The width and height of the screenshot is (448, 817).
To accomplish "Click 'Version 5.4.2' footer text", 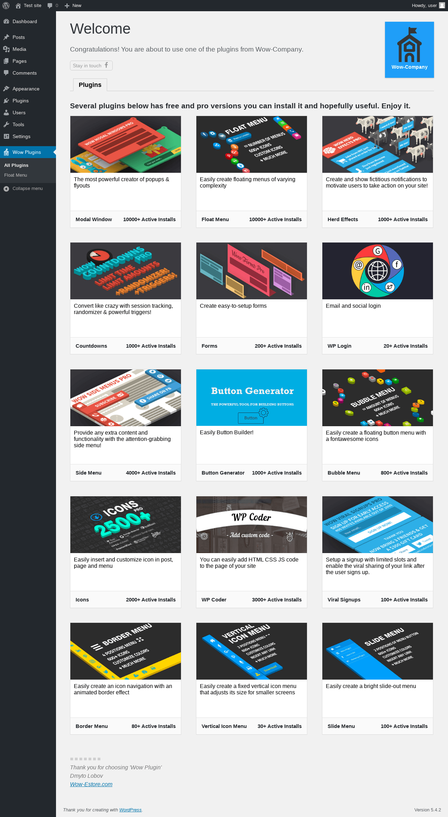I will pos(427,810).
